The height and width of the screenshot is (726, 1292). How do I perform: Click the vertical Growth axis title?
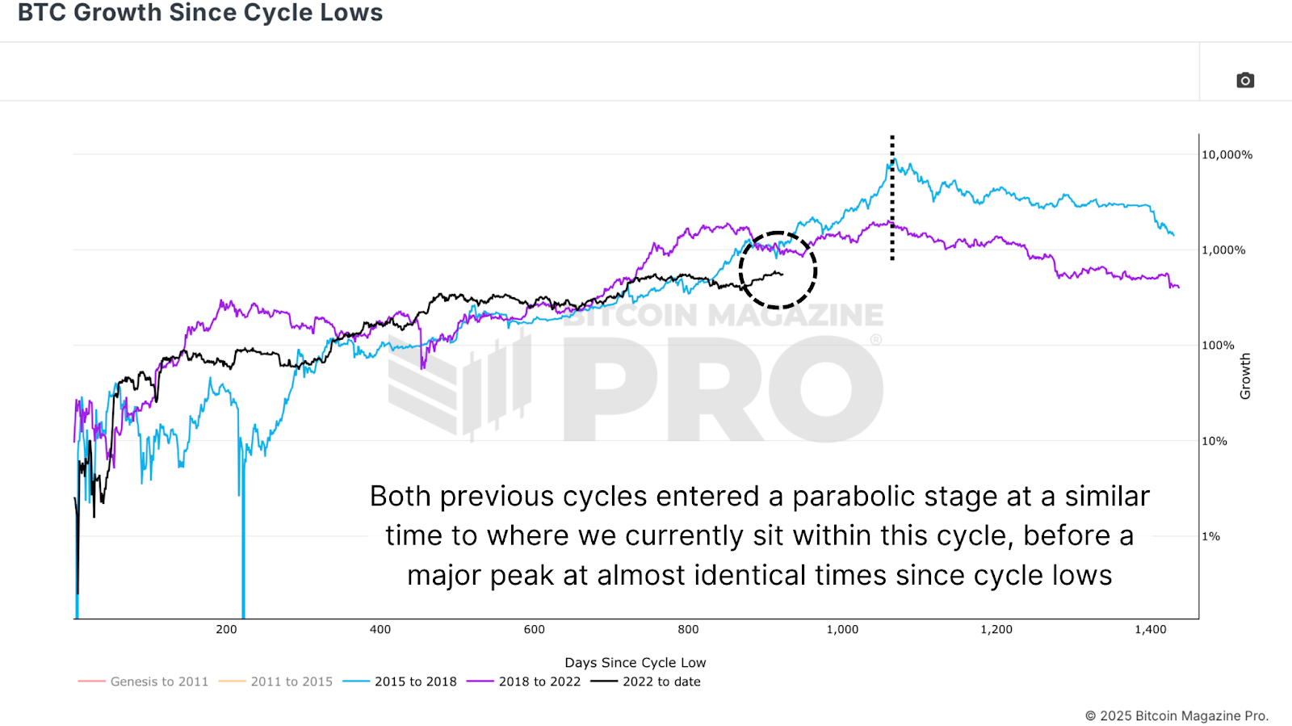tap(1245, 376)
